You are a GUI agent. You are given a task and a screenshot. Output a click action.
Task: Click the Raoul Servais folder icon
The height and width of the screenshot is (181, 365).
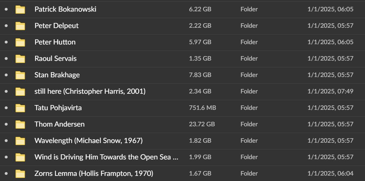[20, 59]
